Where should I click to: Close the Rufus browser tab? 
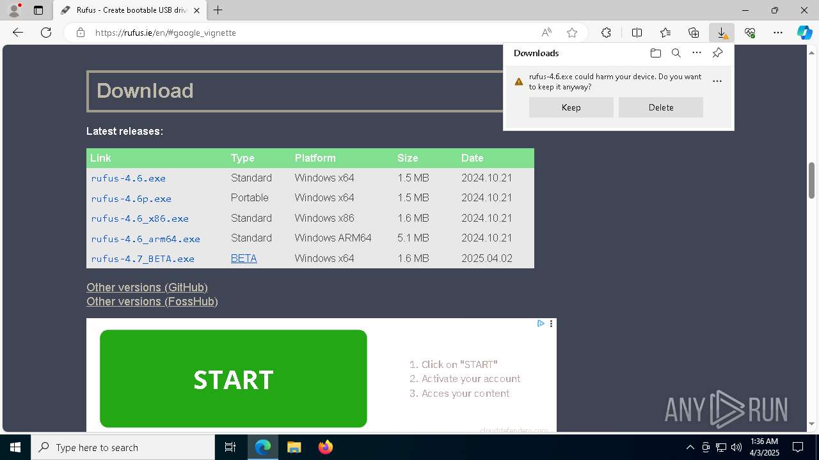point(196,10)
